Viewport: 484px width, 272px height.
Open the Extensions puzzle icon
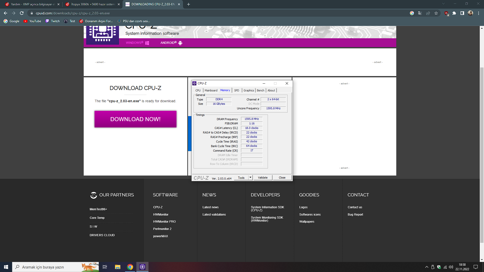tap(454, 13)
